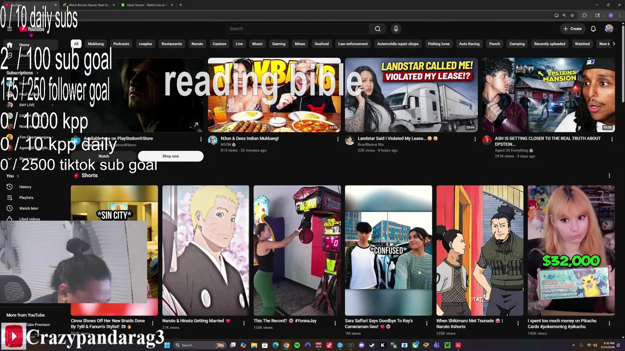
Task: Open the Epstein's Mansion video thumbnail
Action: 549,95
